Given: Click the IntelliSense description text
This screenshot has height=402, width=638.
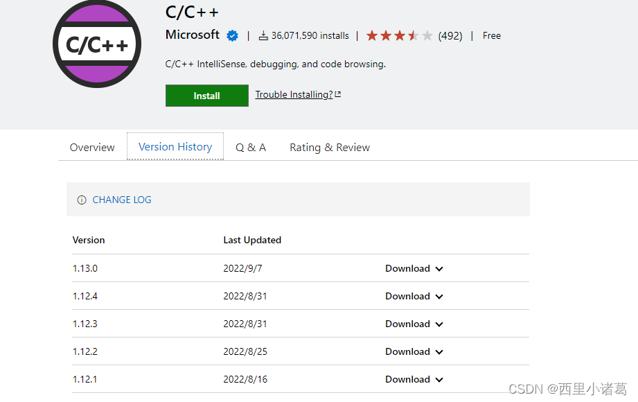Looking at the screenshot, I should 276,64.
